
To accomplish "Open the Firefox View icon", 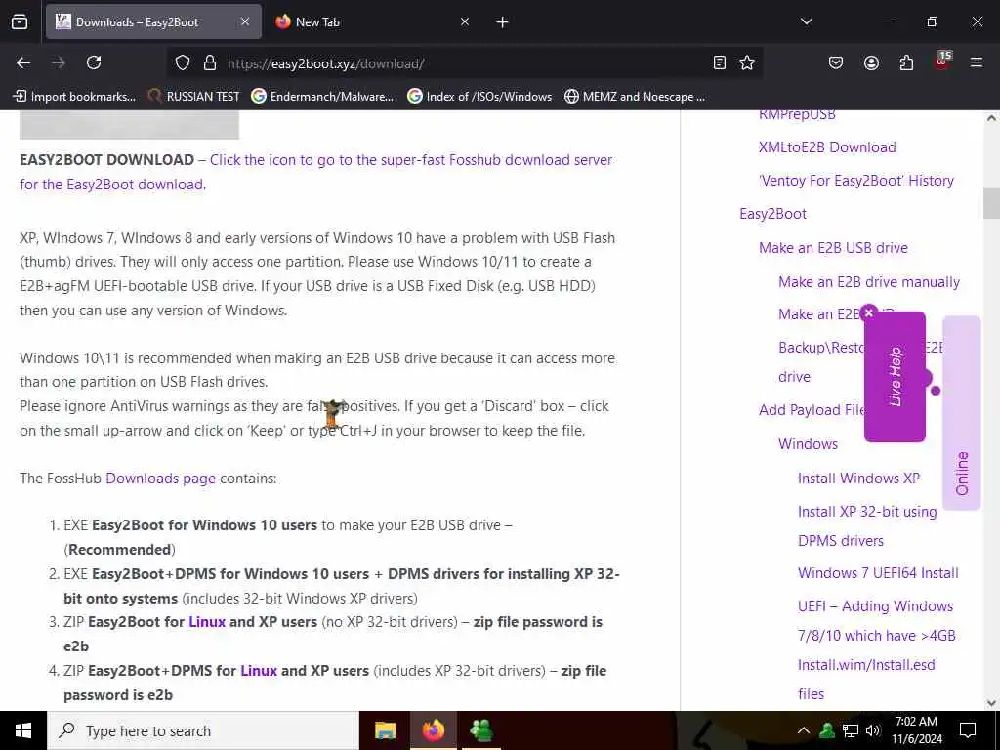I will (20, 21).
